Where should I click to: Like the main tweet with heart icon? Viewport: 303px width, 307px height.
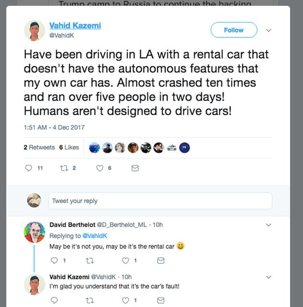click(100, 168)
